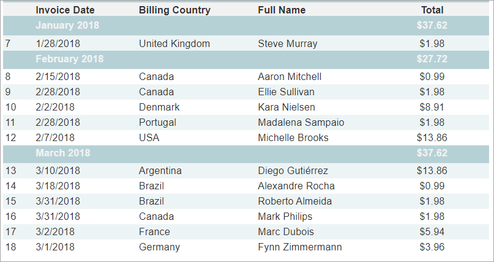This screenshot has width=494, height=262.
Task: Click the 3/18/2018 invoice date cell
Action: (58, 186)
